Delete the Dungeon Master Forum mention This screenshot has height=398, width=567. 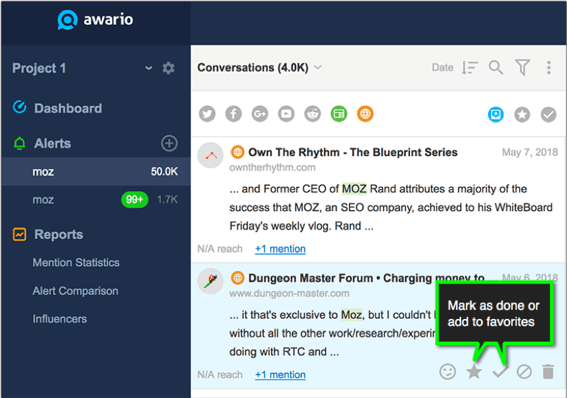click(x=548, y=372)
